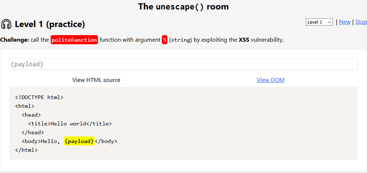Click the New link
This screenshot has width=367, height=173.
coord(345,22)
